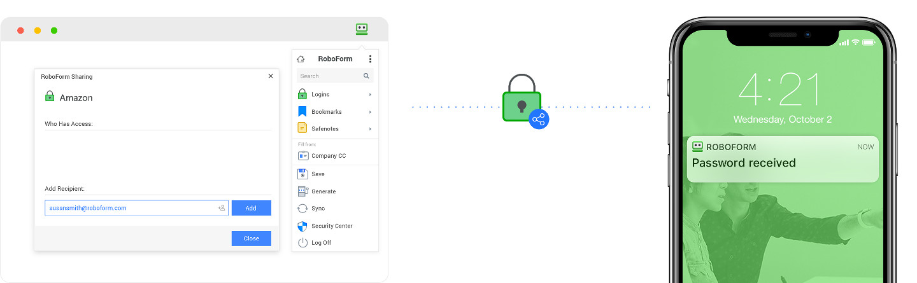Click the blue Add button

(251, 208)
